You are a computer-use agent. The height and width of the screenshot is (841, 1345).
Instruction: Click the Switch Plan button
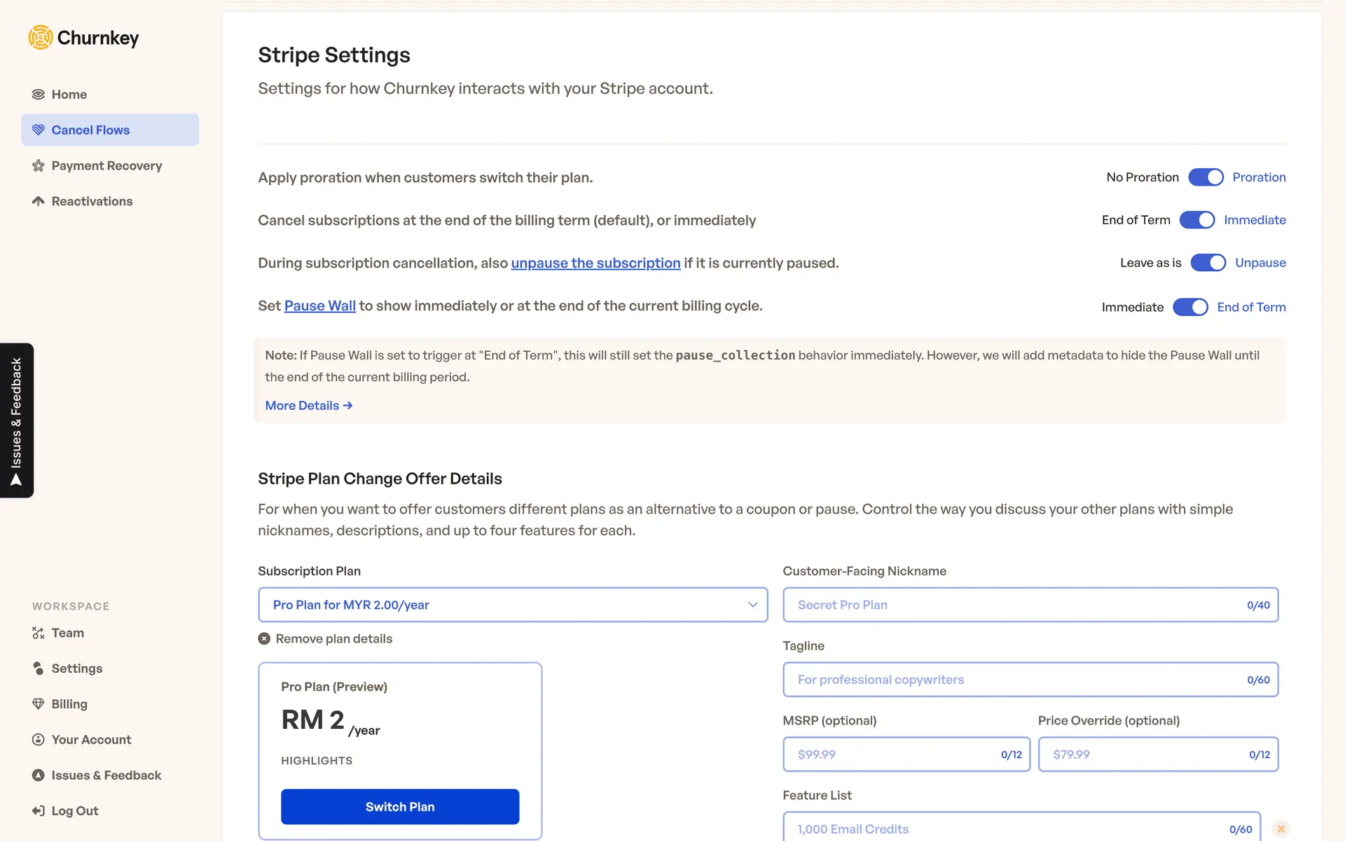[x=400, y=807]
